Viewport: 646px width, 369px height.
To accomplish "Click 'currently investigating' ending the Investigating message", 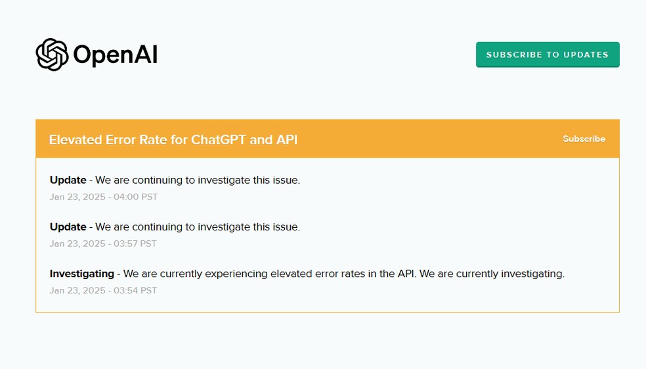I will click(x=510, y=274).
